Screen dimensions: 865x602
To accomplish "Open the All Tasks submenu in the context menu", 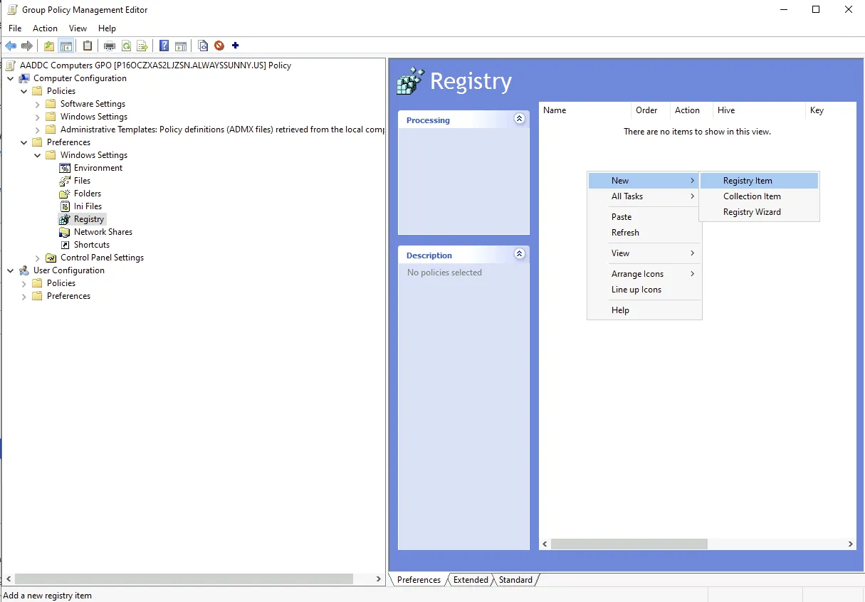I will point(644,196).
